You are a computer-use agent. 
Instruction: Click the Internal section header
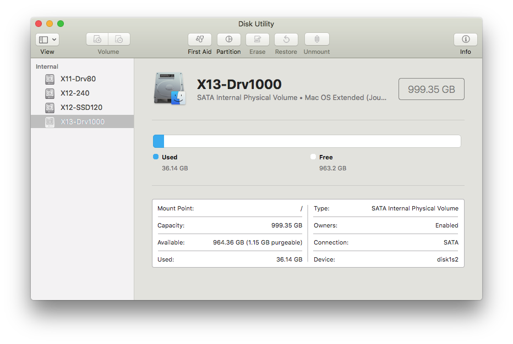pos(47,66)
